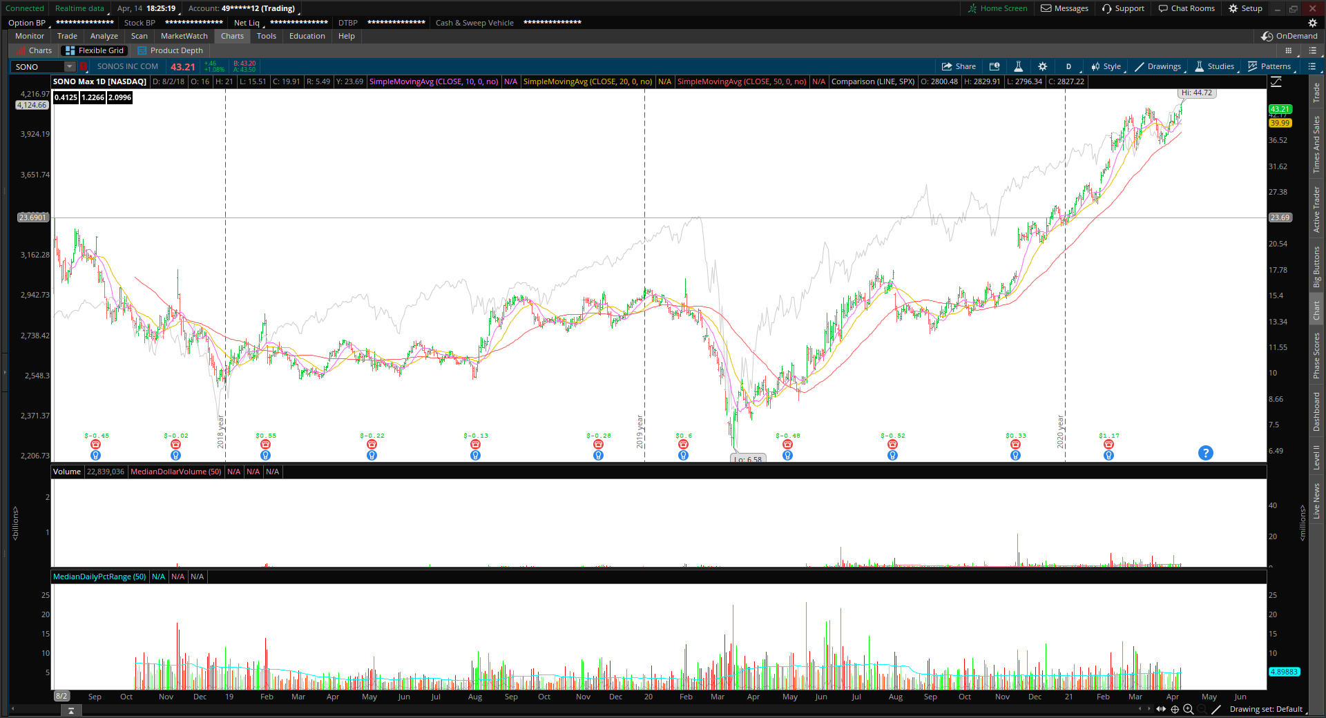Open Messages
This screenshot has height=718, width=1326.
tap(1064, 8)
